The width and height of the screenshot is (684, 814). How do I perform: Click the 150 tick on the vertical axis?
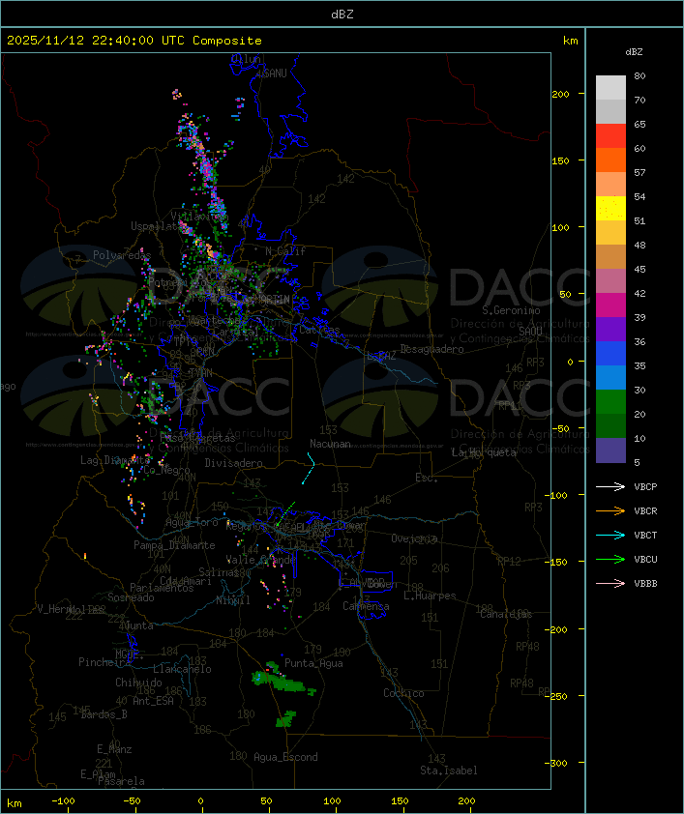(x=560, y=160)
